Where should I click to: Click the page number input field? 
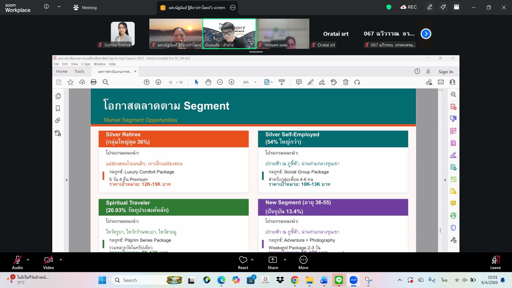click(171, 82)
